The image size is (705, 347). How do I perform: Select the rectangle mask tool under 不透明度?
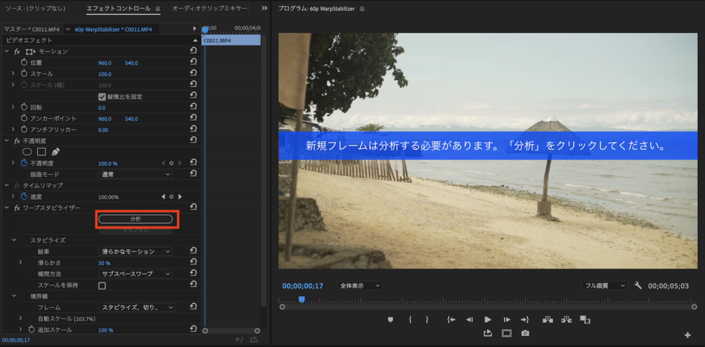pos(41,151)
